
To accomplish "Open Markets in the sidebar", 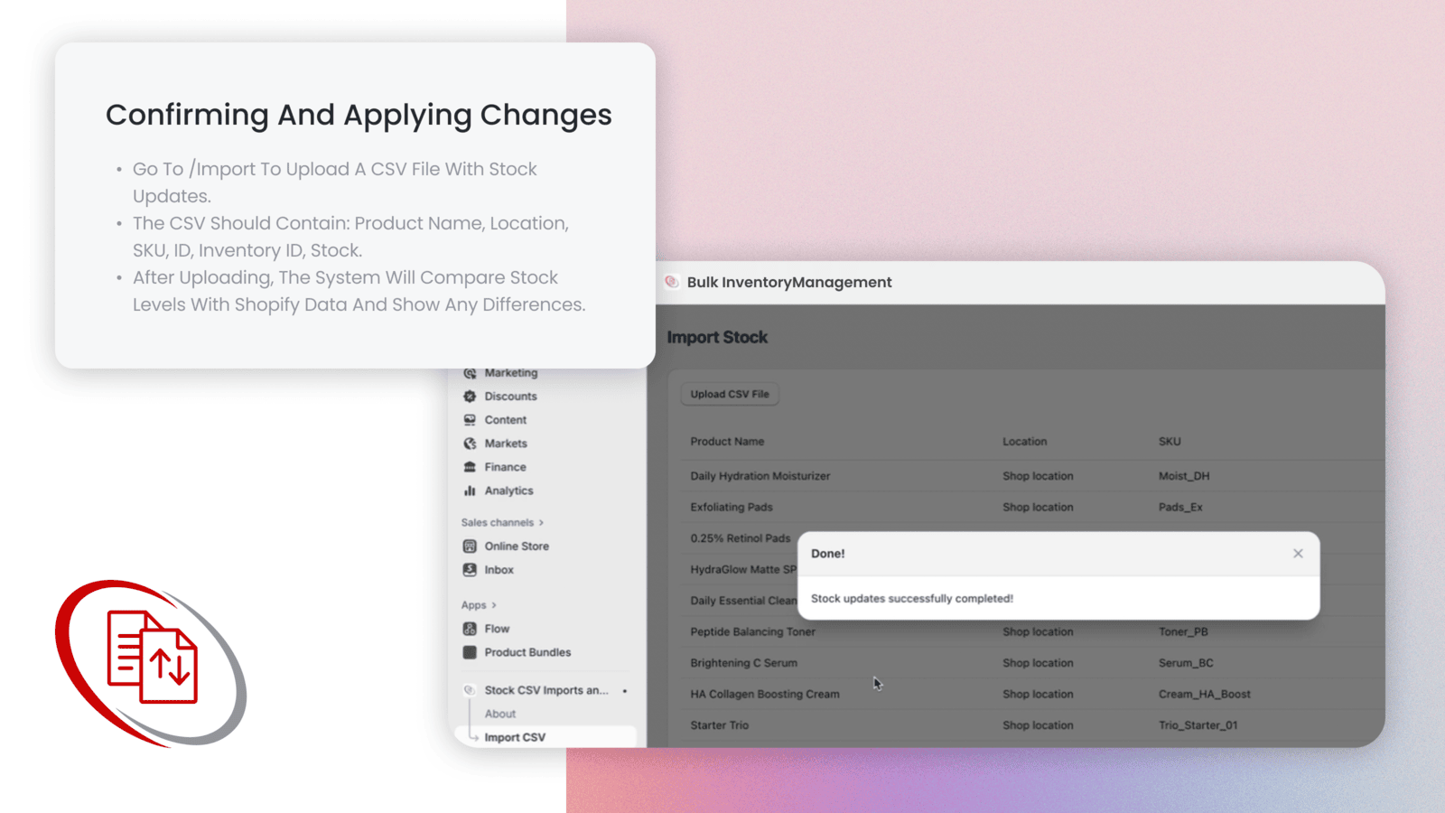I will click(x=506, y=444).
